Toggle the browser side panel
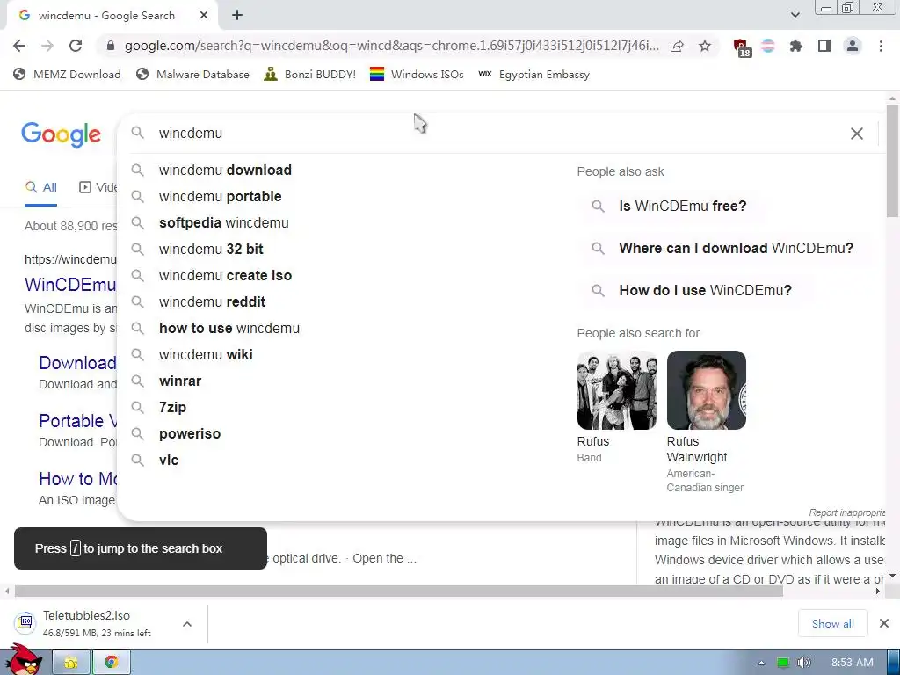 click(824, 46)
